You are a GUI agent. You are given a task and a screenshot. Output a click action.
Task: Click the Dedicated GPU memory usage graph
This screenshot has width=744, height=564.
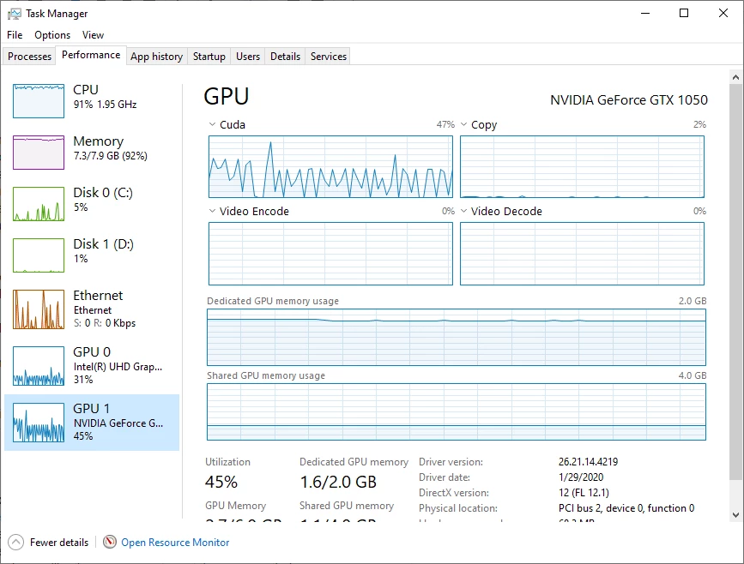pyautogui.click(x=457, y=337)
